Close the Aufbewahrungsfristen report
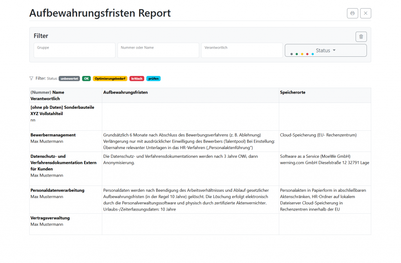This screenshot has height=263, width=401. pyautogui.click(x=365, y=13)
